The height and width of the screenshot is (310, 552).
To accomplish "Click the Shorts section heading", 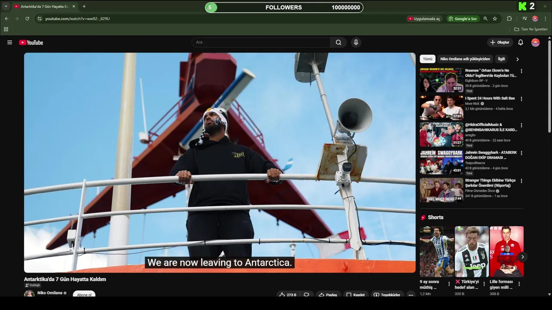I will (435, 217).
